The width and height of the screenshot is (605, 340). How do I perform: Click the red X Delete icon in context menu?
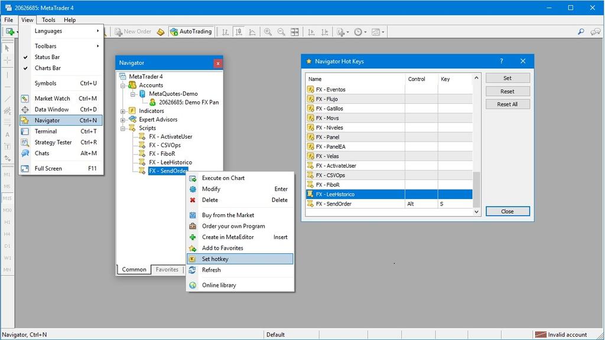point(193,200)
